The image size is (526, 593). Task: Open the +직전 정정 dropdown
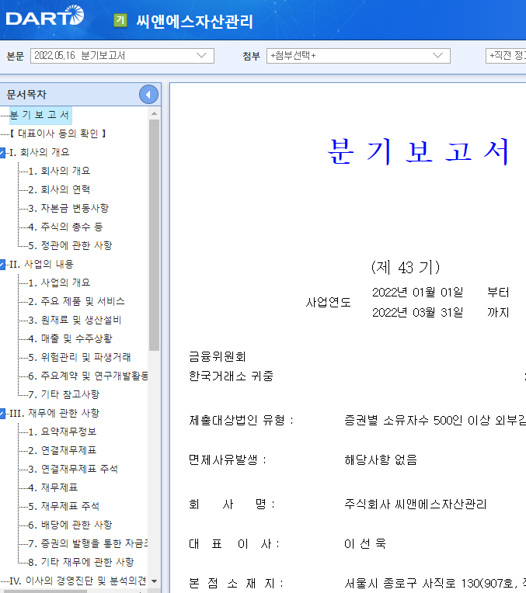click(x=506, y=56)
